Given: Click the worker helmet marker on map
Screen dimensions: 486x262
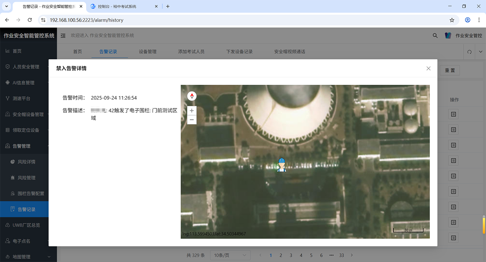Looking at the screenshot, I should pyautogui.click(x=281, y=165).
